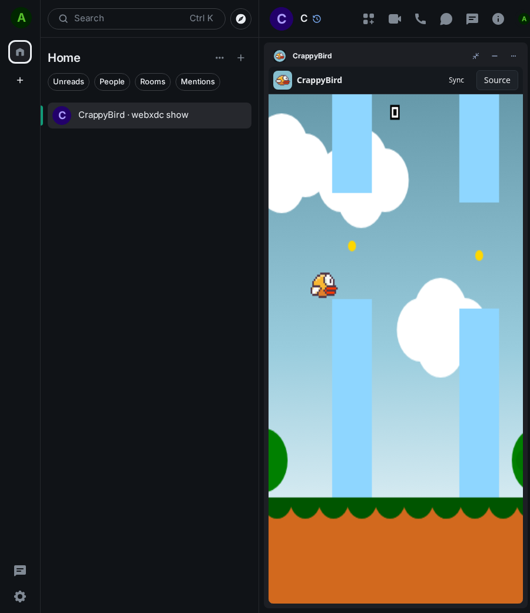
Task: Open Quick settings gear
Action: click(20, 596)
